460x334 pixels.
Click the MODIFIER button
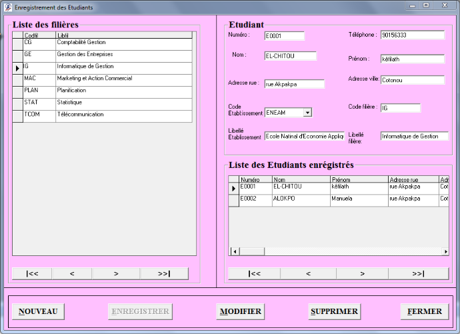click(240, 311)
